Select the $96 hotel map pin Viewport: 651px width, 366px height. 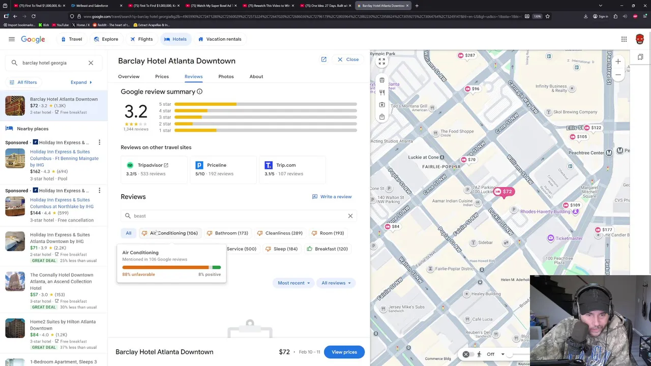pyautogui.click(x=472, y=88)
